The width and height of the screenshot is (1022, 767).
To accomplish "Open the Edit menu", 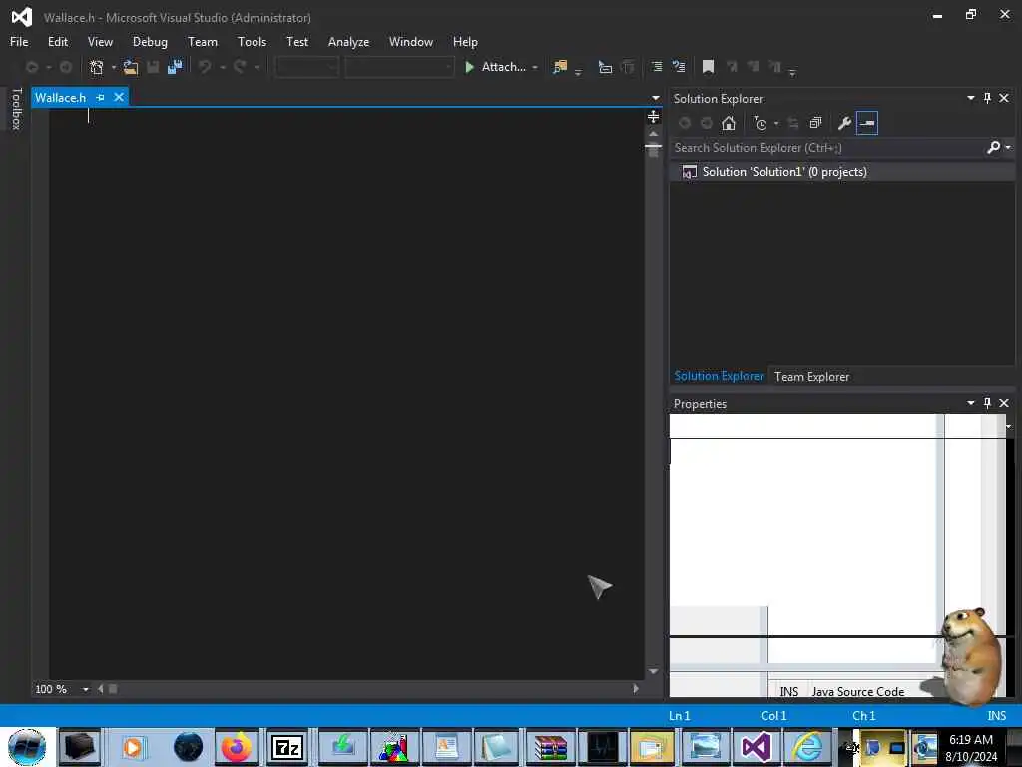I will pos(57,42).
